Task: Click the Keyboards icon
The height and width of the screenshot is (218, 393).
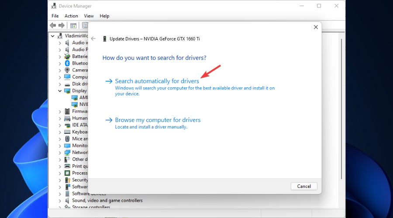Action: tap(67, 132)
